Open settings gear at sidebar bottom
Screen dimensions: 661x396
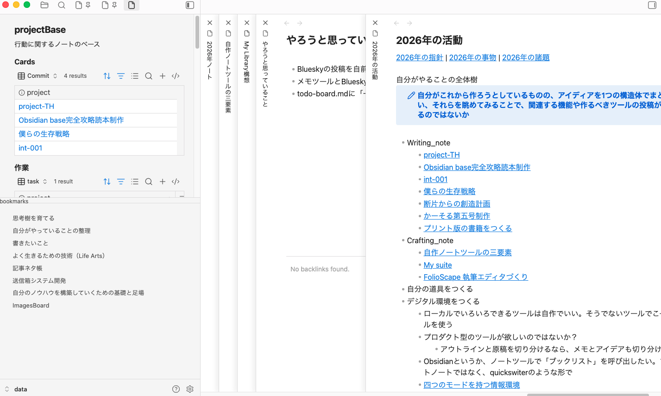click(190, 389)
